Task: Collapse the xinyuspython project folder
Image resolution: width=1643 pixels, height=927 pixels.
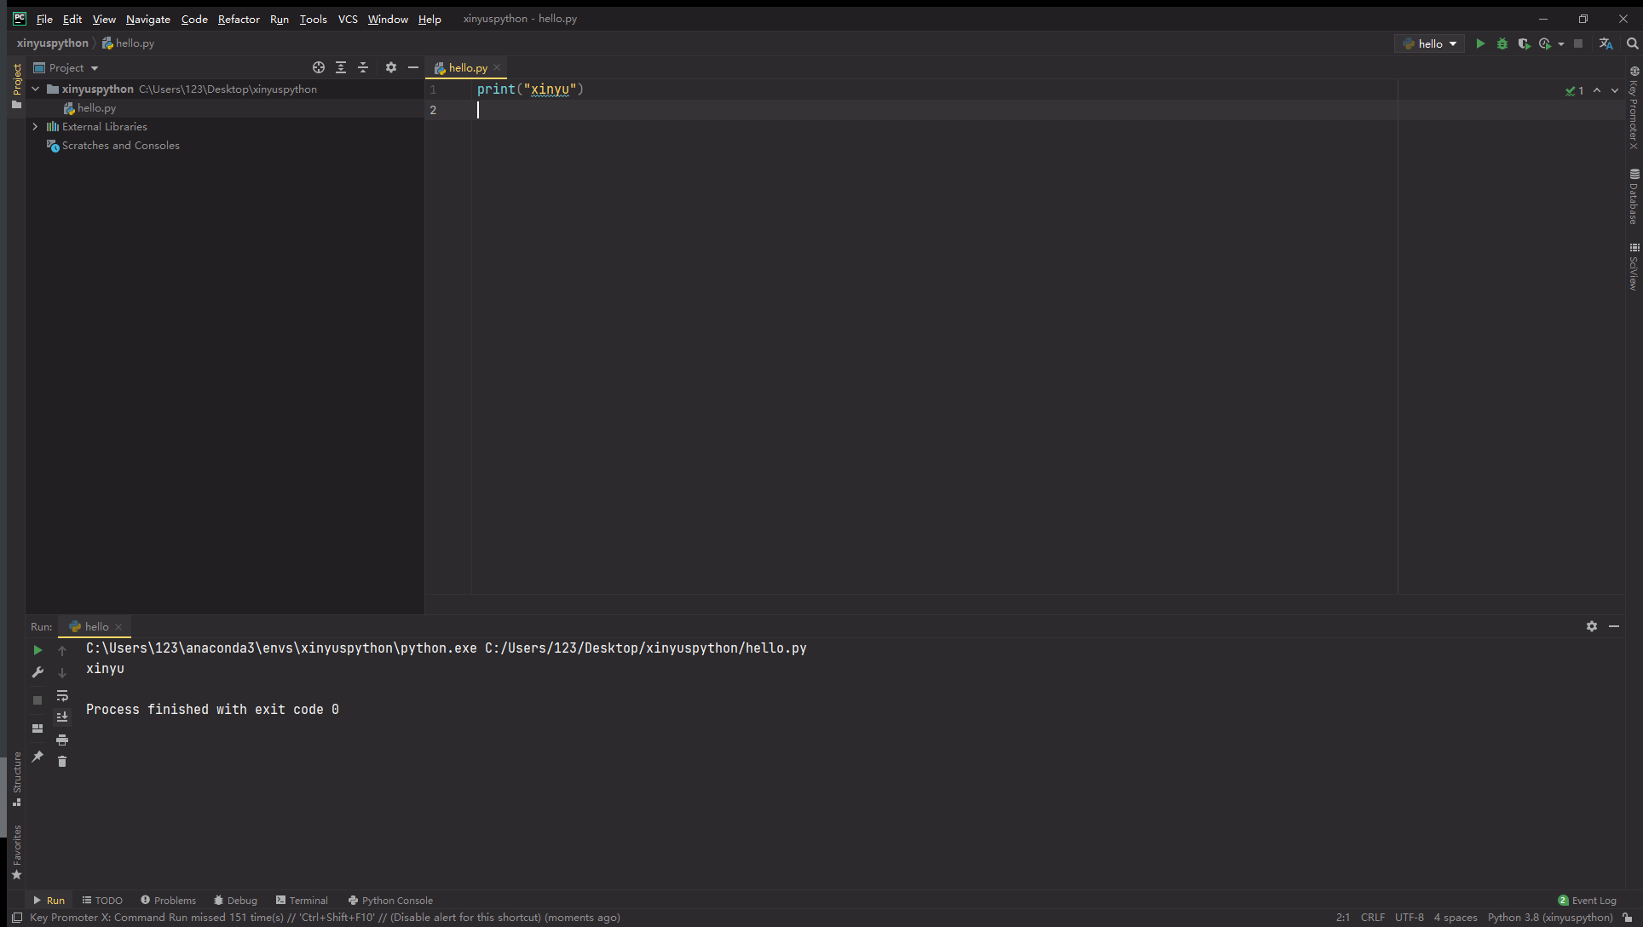Action: (36, 89)
